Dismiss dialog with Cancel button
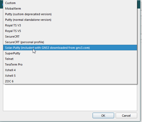Image resolution: width=142 pixels, height=122 pixels. pos(126,116)
